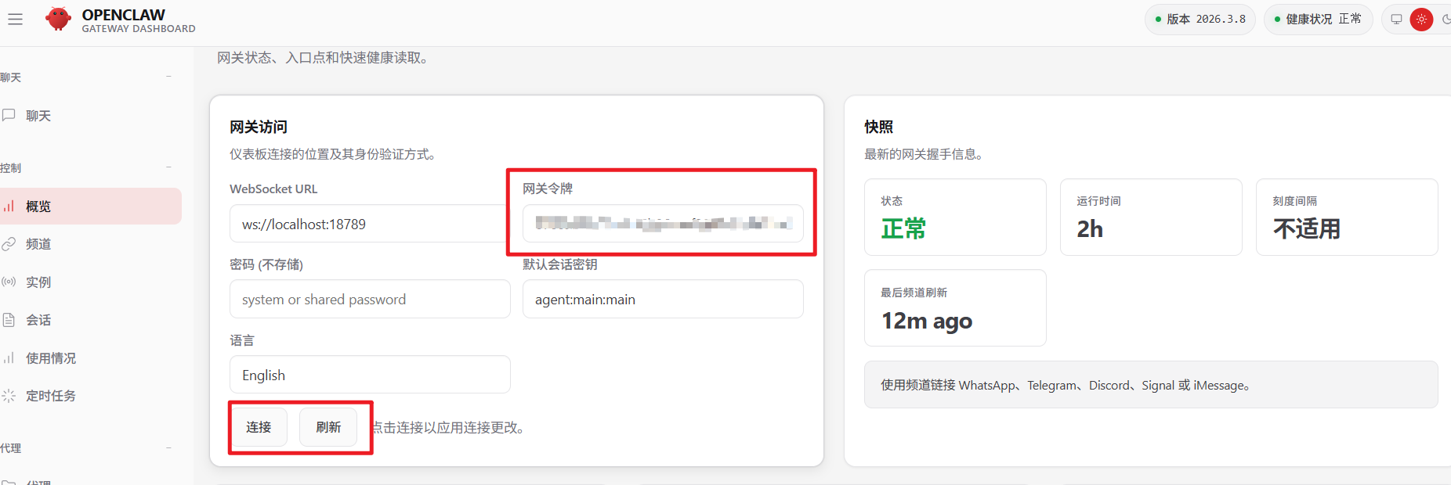Image resolution: width=1451 pixels, height=485 pixels.
Task: Switch to dark theme moon icon
Action: [x=1446, y=20]
